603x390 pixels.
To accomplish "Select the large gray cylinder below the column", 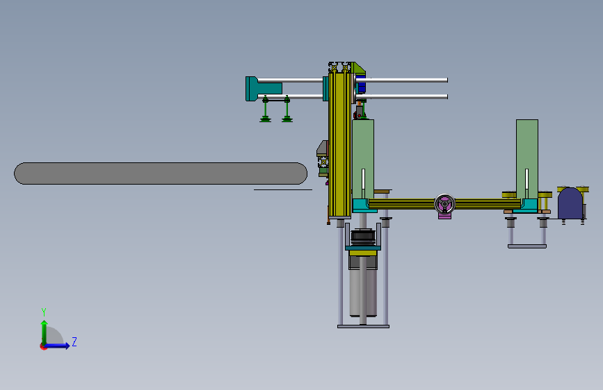I will click(363, 291).
